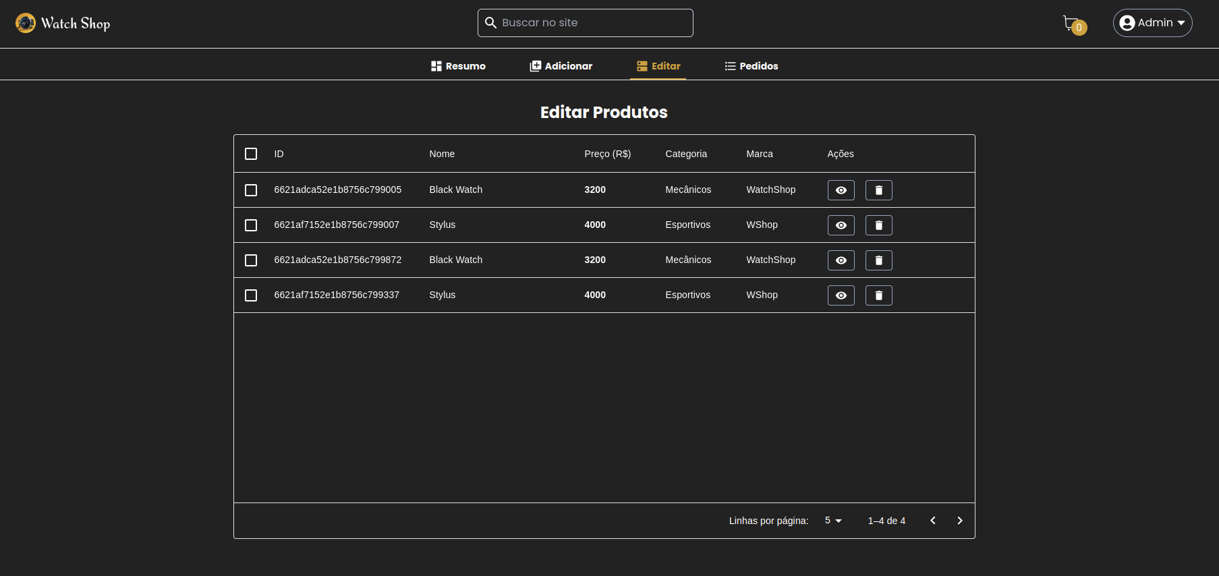View product with ID ending 799007

point(841,225)
